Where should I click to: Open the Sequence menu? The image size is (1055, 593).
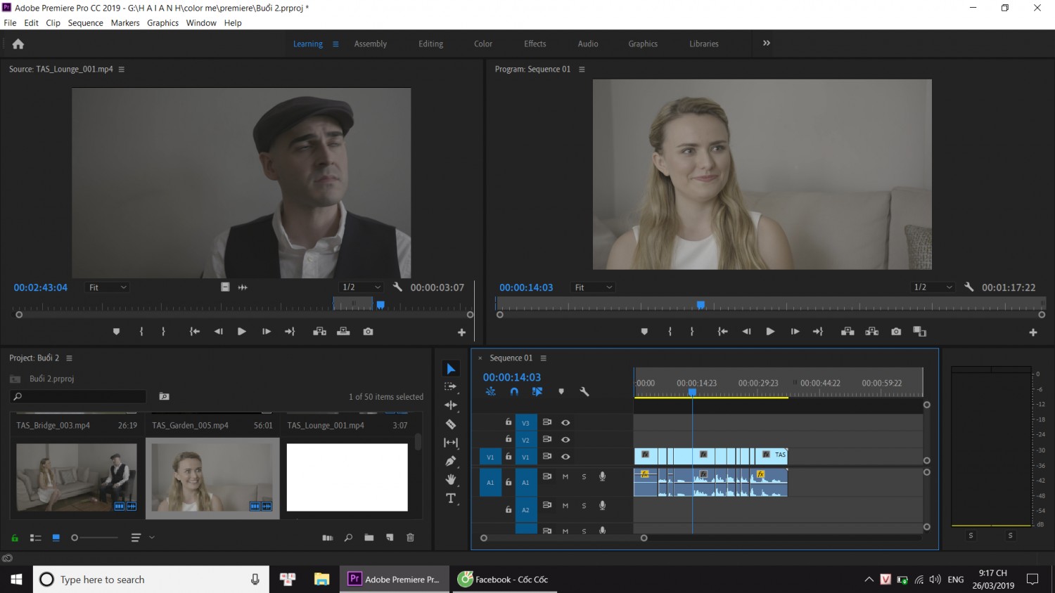(x=85, y=22)
